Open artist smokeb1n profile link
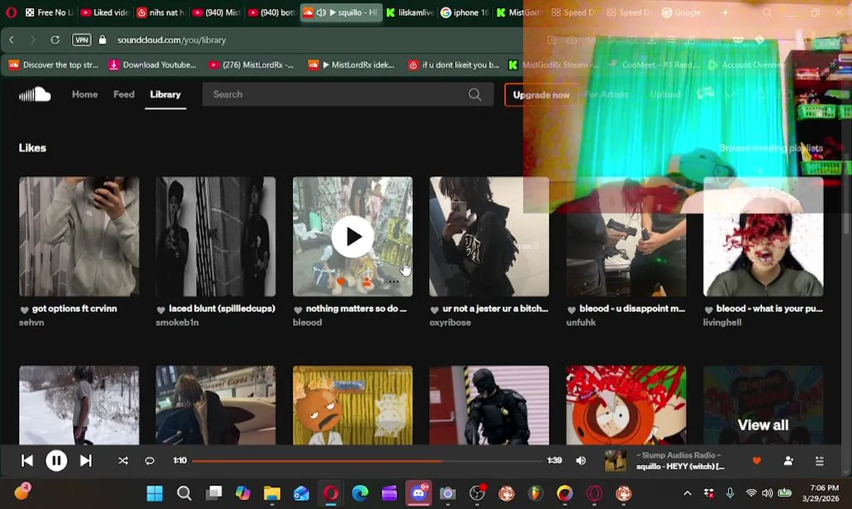852x509 pixels. (x=177, y=322)
